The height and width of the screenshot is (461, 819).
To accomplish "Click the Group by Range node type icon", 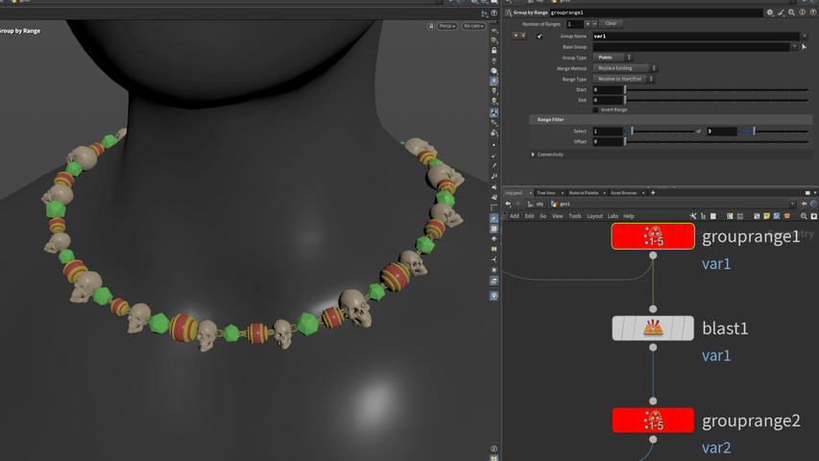I will click(508, 12).
